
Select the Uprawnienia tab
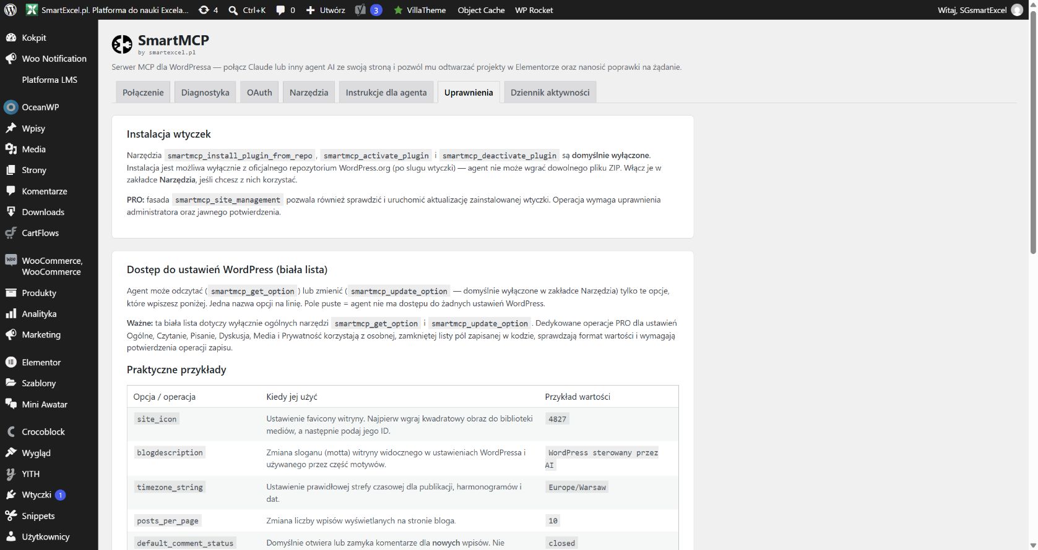coord(469,93)
